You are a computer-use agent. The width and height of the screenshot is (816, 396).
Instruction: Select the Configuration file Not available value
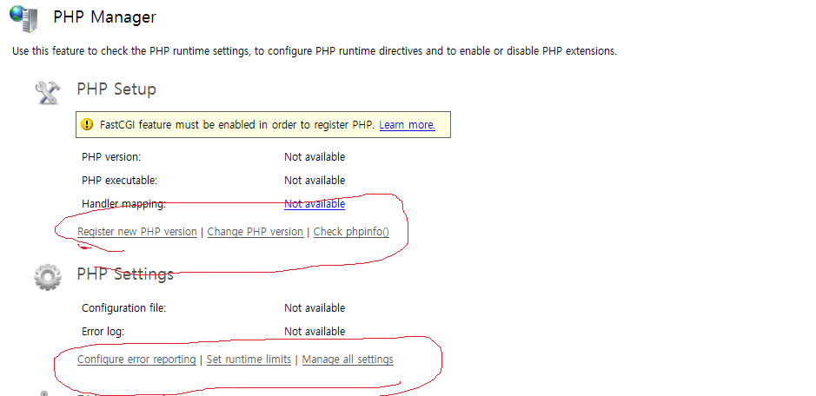click(314, 308)
